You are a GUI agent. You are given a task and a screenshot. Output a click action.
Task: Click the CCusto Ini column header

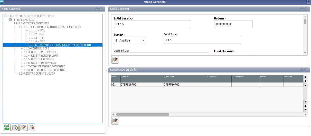219,79
